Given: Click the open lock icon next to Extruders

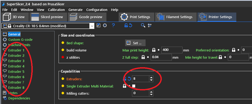Looking at the screenshot, I should (x=125, y=79).
